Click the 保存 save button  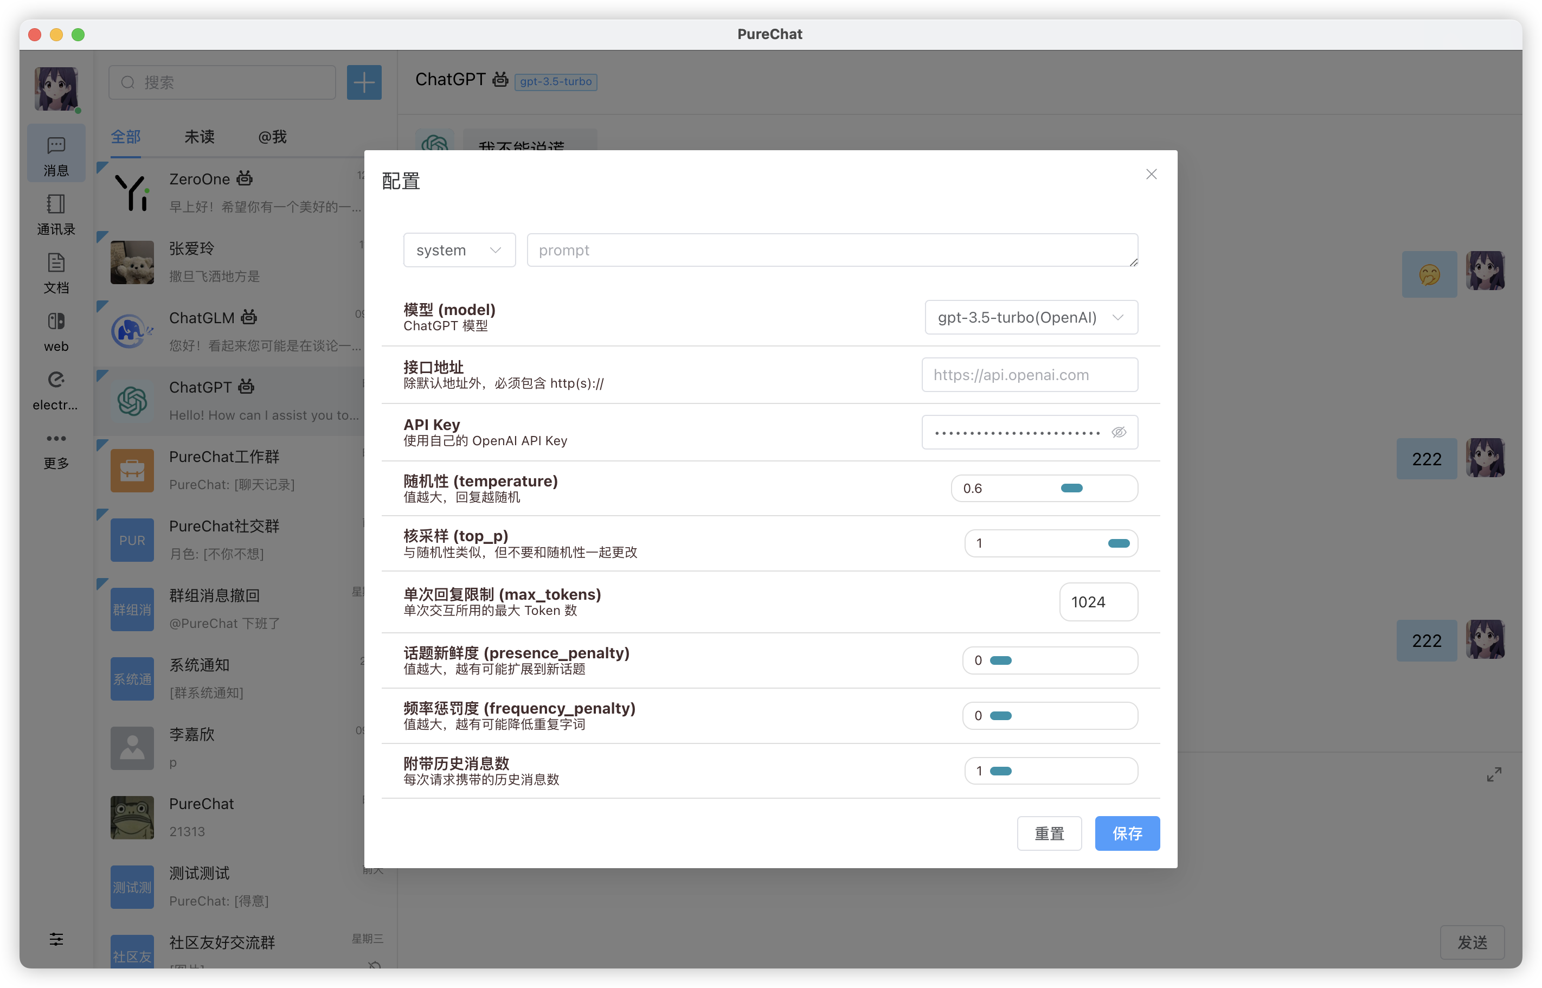click(1127, 833)
